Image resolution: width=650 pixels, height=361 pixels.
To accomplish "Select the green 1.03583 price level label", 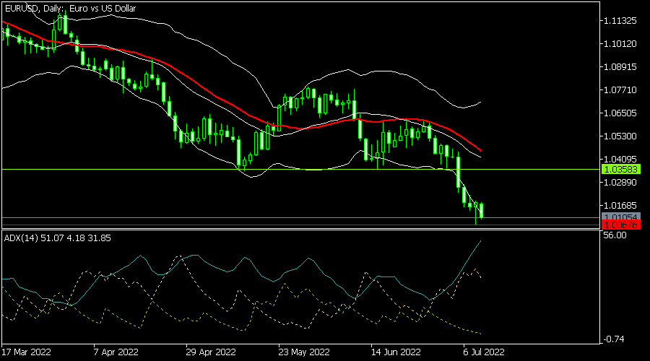I will [621, 169].
